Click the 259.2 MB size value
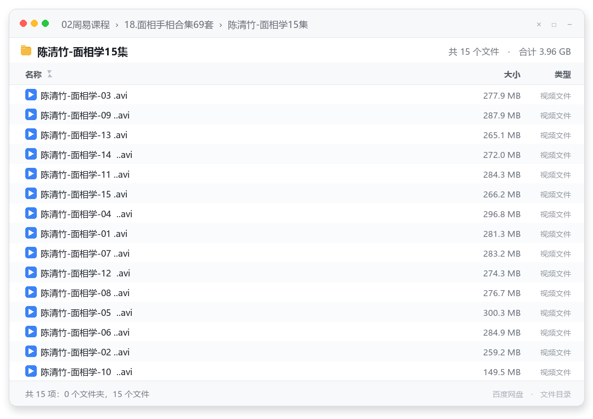This screenshot has height=419, width=593. pos(502,353)
